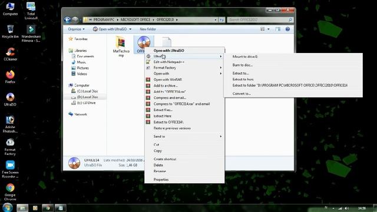Image resolution: width=377 pixels, height=212 pixels.
Task: Click the volume icon in system tray
Action: click(x=347, y=208)
